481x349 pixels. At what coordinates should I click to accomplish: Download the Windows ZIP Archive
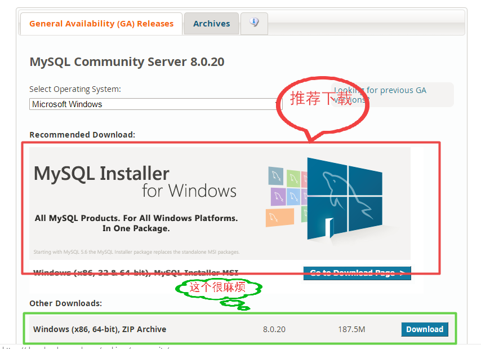click(425, 329)
